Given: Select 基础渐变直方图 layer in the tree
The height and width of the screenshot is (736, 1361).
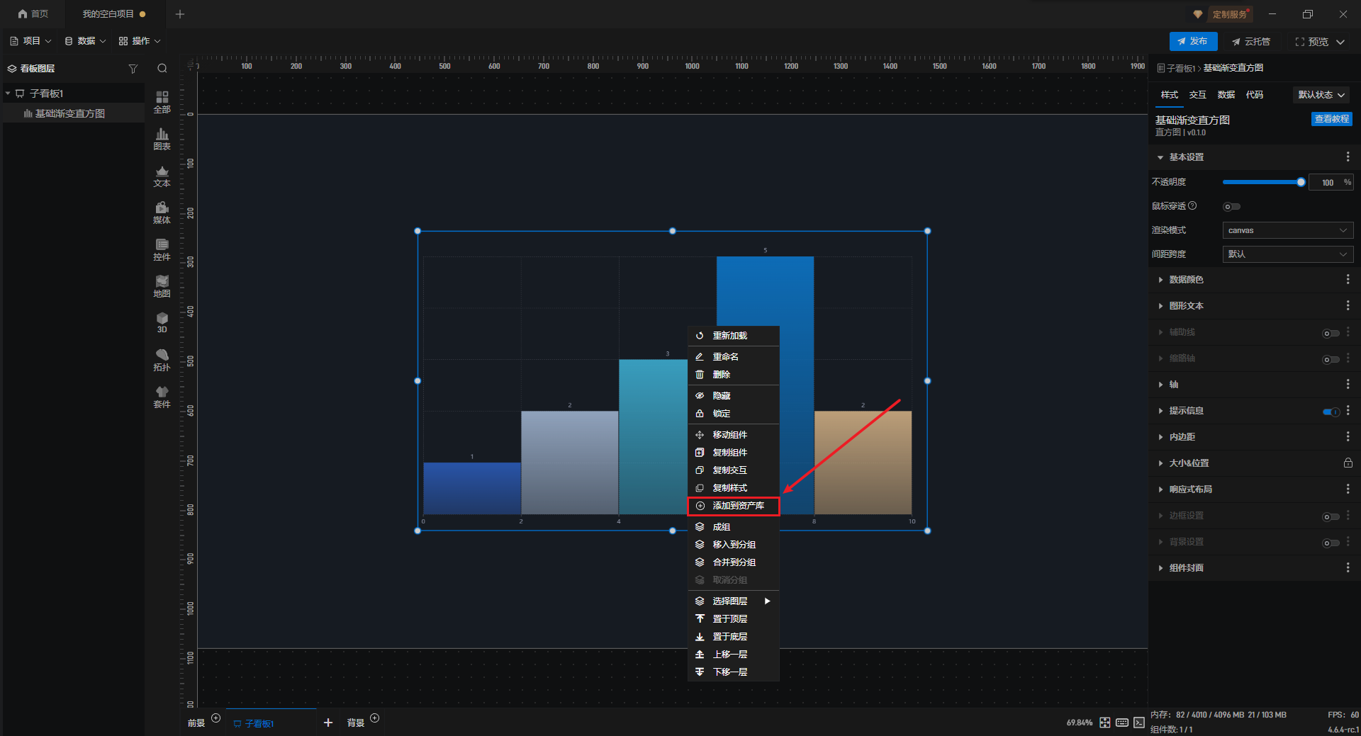Looking at the screenshot, I should pyautogui.click(x=69, y=113).
